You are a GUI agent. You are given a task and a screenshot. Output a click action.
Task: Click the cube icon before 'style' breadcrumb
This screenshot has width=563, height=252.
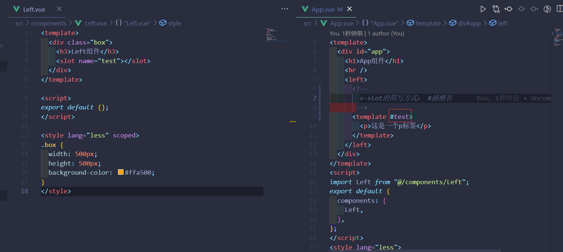tap(163, 23)
